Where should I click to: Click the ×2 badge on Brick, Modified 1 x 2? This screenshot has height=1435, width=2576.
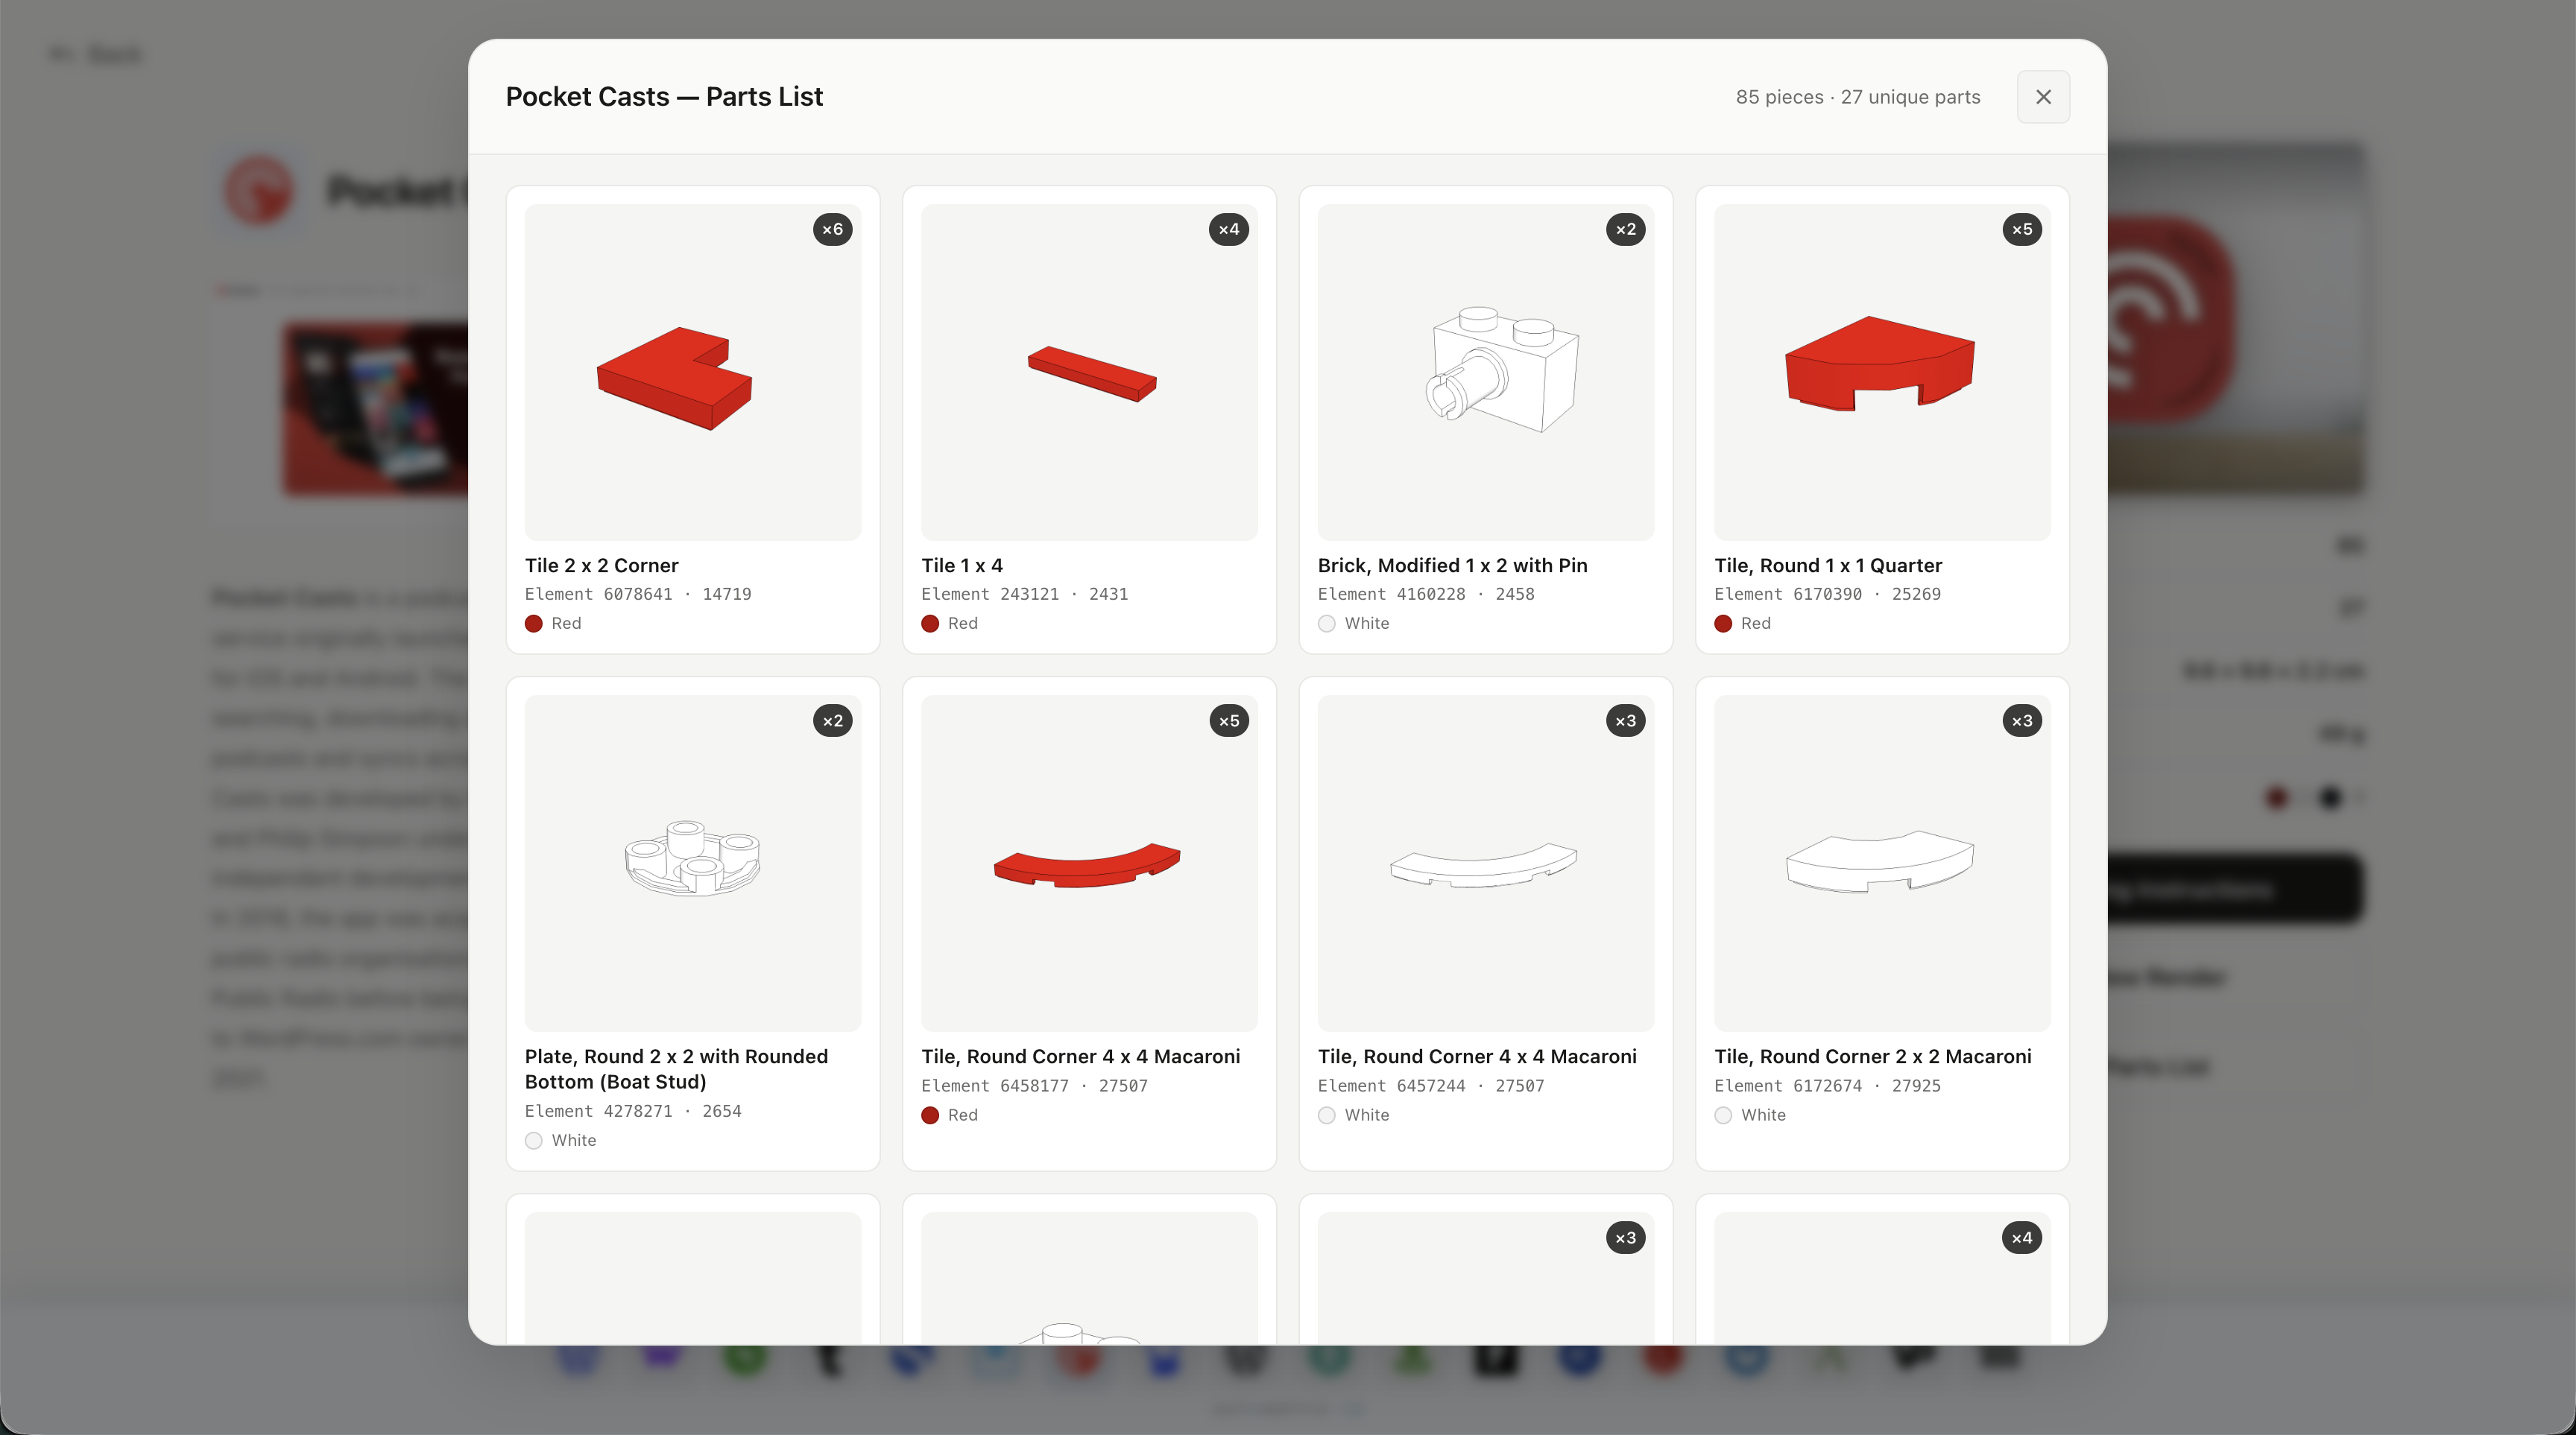[1626, 229]
